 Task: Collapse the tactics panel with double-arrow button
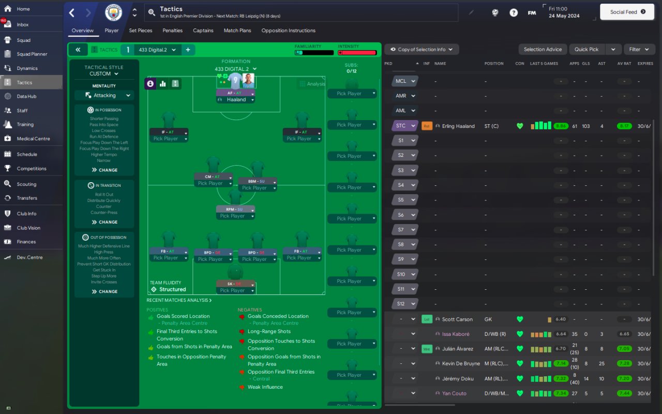click(x=78, y=50)
